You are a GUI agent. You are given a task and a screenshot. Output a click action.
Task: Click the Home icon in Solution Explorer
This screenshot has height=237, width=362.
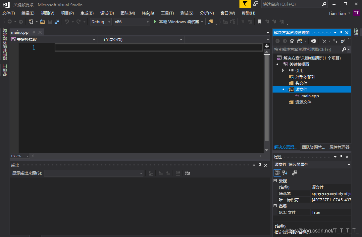tap(292, 41)
